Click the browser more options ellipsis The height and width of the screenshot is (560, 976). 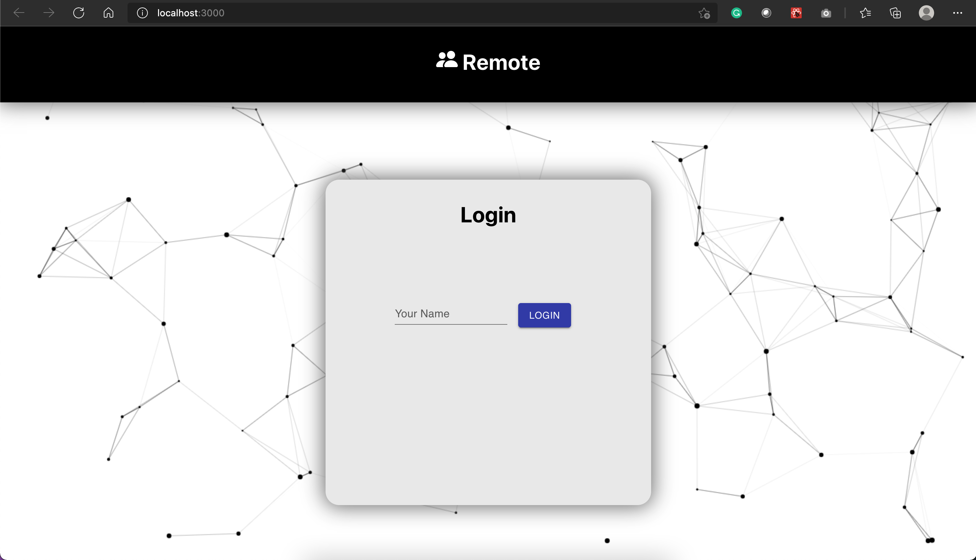(959, 13)
